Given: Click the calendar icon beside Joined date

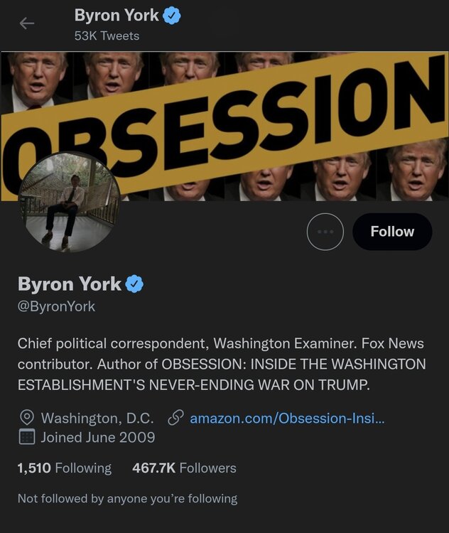Looking at the screenshot, I should coord(27,437).
